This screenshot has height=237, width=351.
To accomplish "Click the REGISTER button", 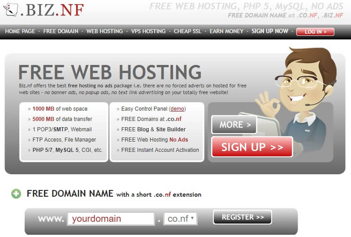I will 243,217.
